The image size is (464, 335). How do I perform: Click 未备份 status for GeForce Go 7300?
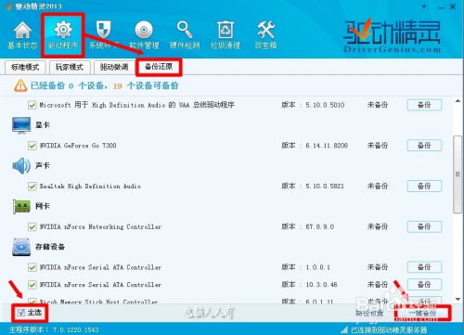pyautogui.click(x=378, y=146)
